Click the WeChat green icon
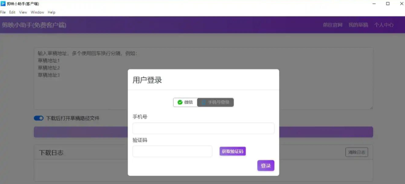The image size is (405, 184). point(180,102)
